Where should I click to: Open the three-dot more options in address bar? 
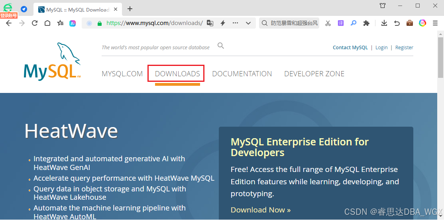pyautogui.click(x=235, y=23)
